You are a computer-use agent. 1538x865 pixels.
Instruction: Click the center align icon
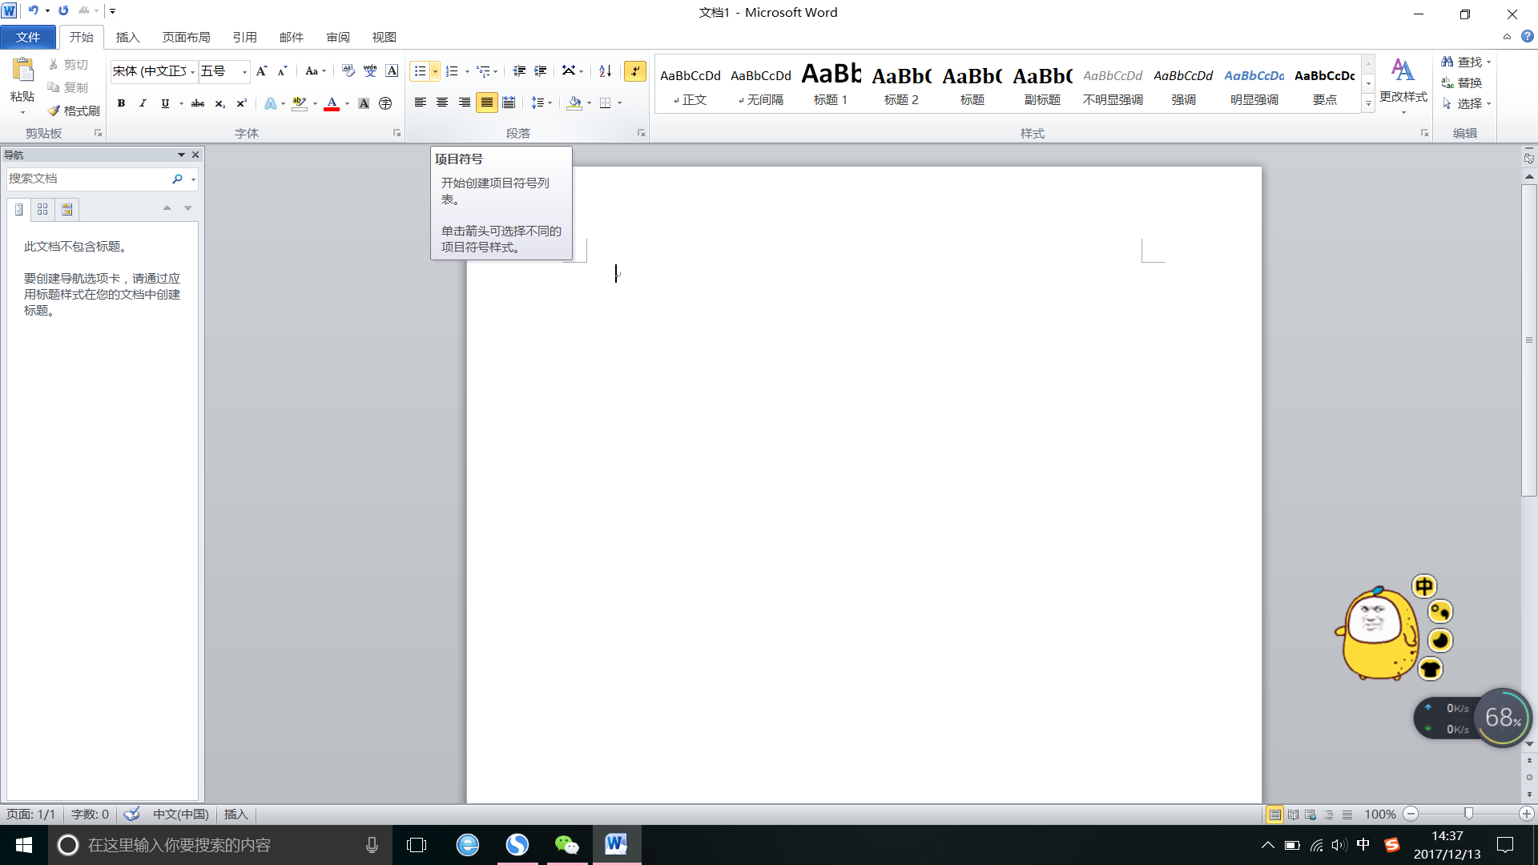pos(442,103)
